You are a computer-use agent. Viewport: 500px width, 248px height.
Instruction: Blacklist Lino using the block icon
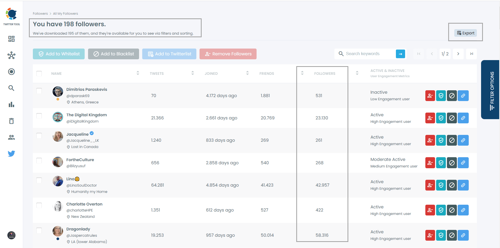(x=452, y=185)
